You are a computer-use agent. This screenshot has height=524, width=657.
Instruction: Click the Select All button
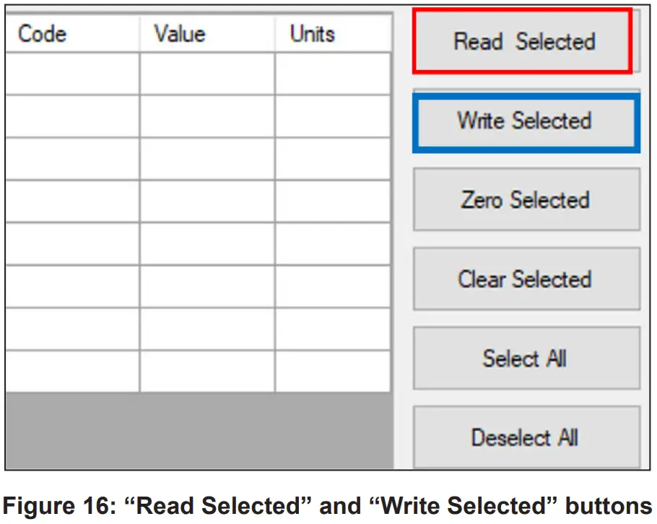tap(526, 358)
